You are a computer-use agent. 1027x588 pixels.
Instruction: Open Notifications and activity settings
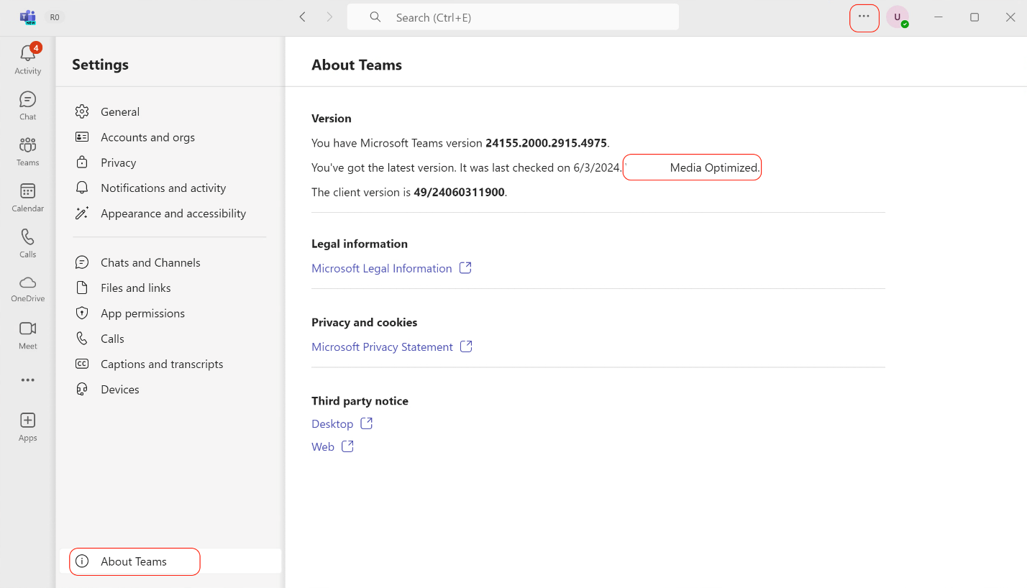click(x=163, y=188)
